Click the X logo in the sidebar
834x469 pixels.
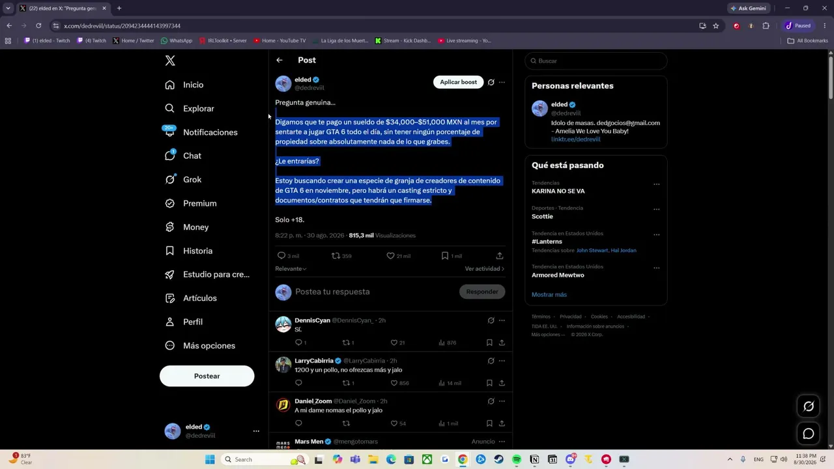click(170, 61)
